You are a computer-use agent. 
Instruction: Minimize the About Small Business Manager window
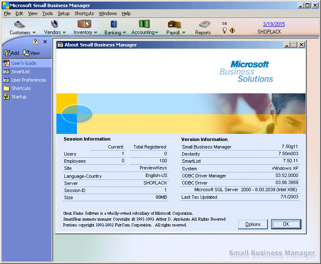(287, 45)
